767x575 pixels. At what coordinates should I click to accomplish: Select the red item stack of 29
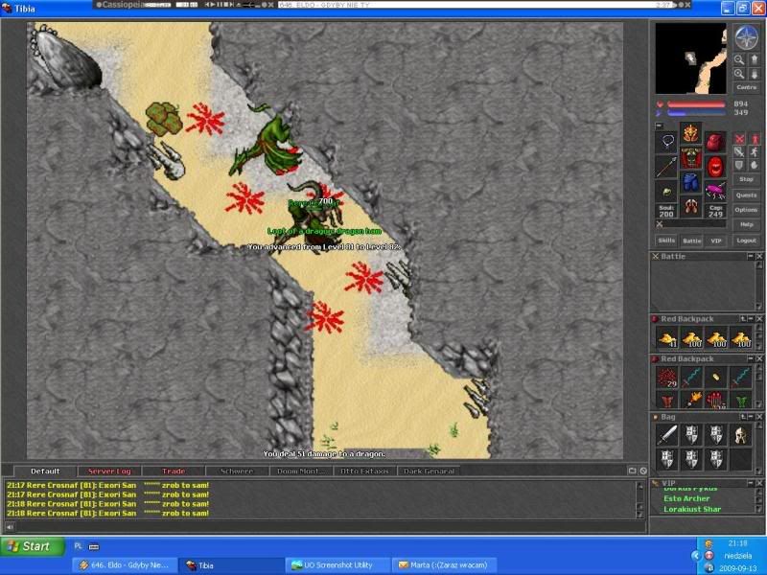(667, 377)
